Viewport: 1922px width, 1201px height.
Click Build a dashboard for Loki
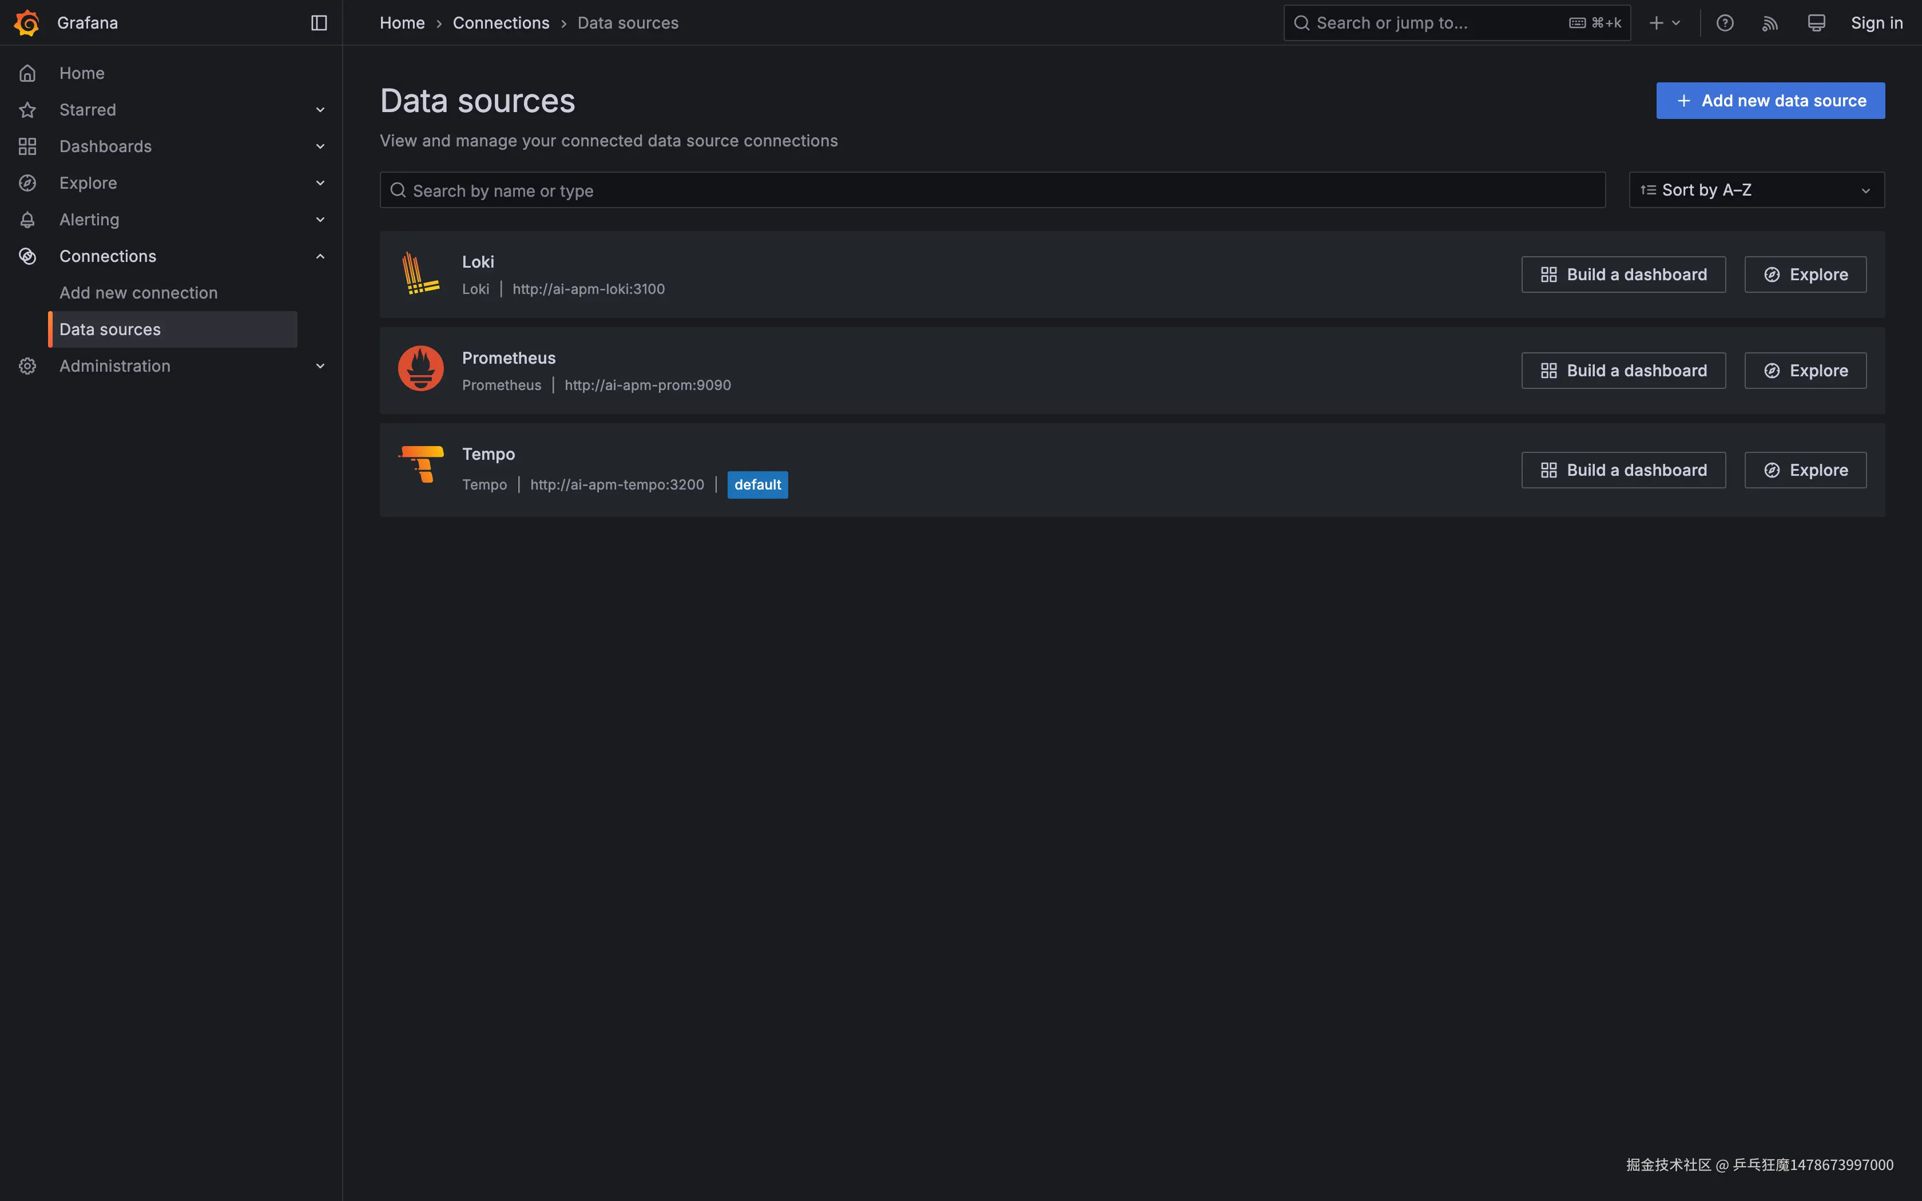(1623, 274)
